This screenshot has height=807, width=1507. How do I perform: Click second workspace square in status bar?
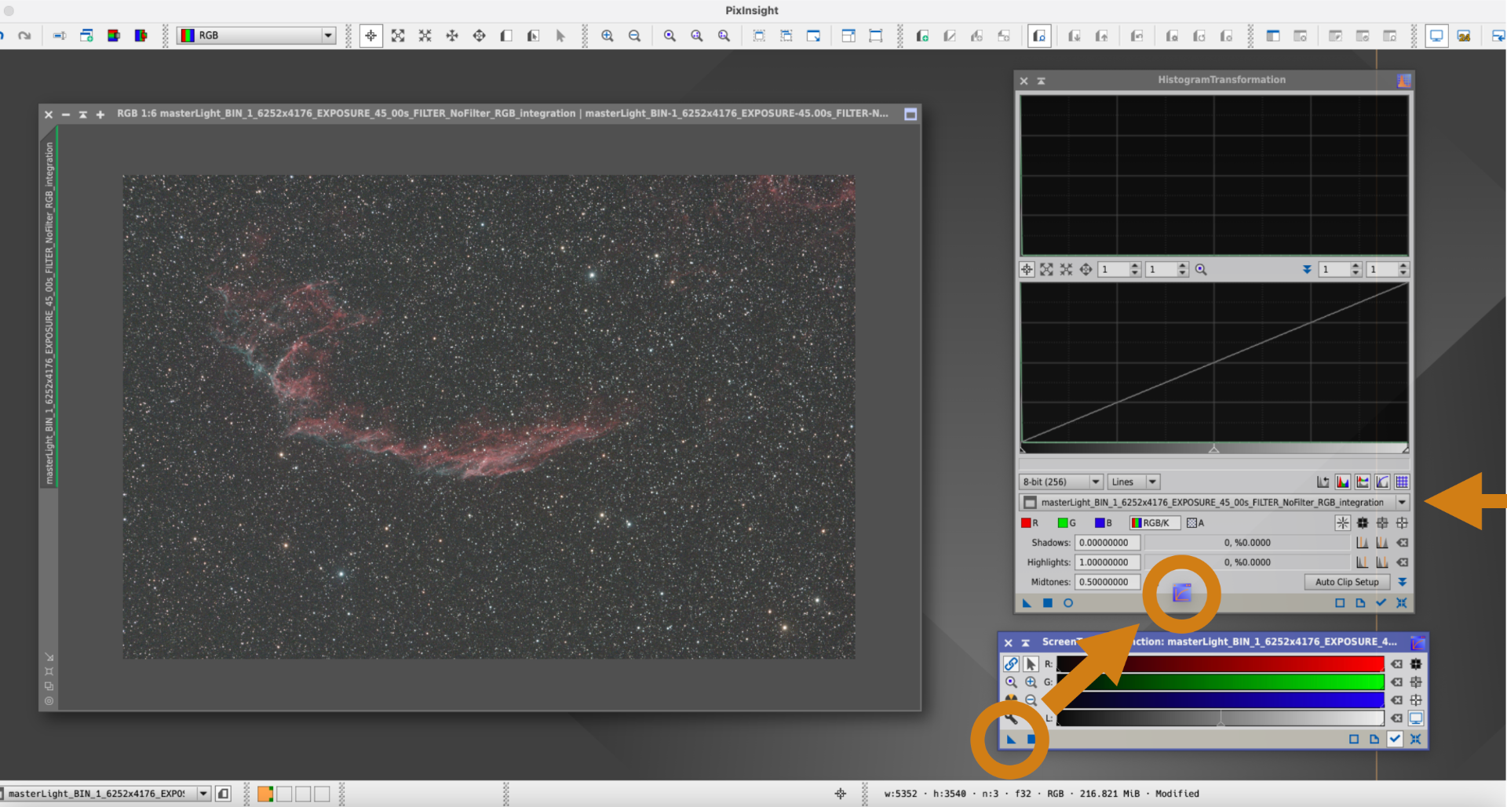point(284,794)
